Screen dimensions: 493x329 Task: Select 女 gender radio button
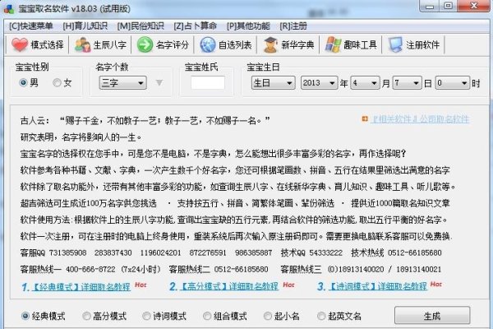click(x=57, y=83)
